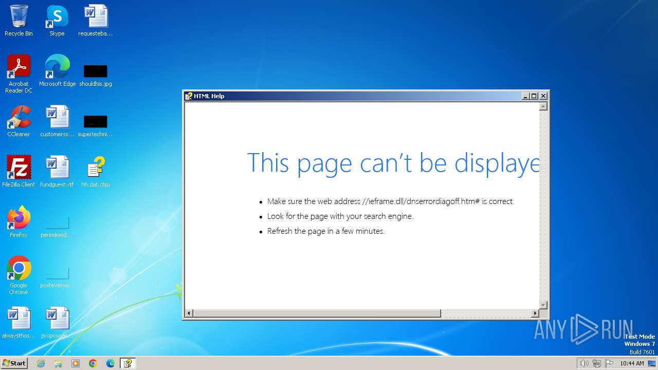Click the 'This page can't be displayed' heading
658x370 pixels.
pos(393,162)
